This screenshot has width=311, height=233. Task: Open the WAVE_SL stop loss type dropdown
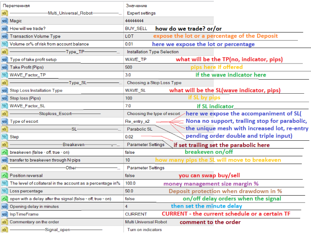pos(135,90)
